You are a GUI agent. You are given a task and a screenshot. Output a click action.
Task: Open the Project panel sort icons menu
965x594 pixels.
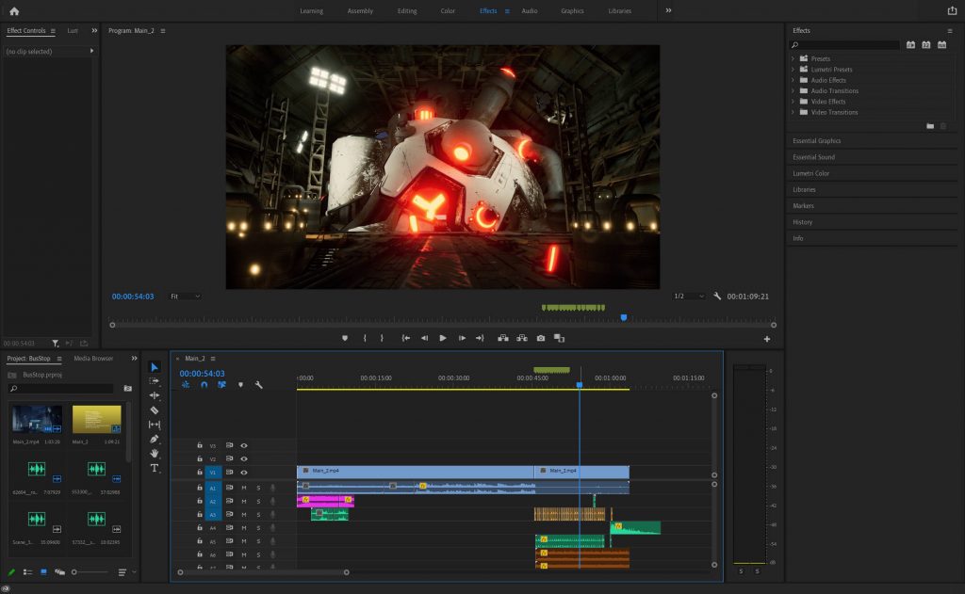[x=123, y=572]
